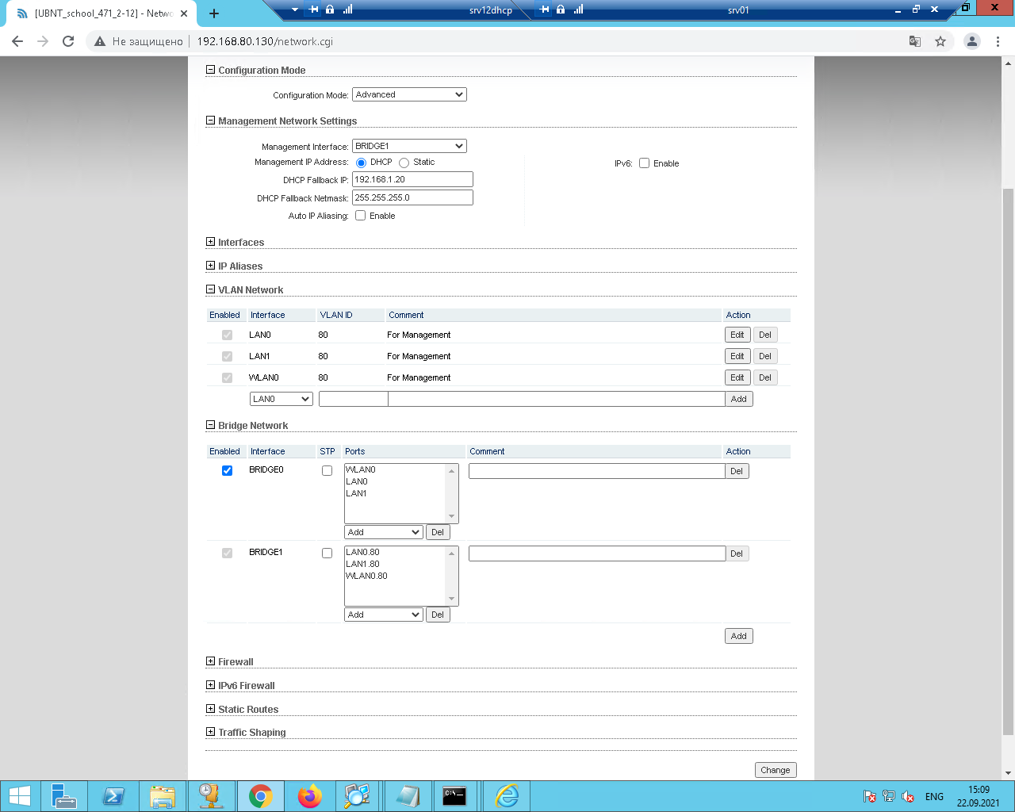This screenshot has height=812, width=1015.
Task: Toggle the STP checkbox for BRIDGE1
Action: (x=327, y=553)
